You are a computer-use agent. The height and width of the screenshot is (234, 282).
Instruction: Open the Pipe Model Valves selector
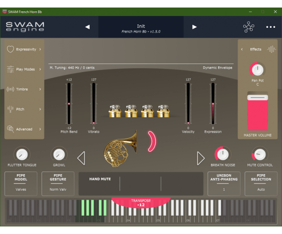(x=21, y=184)
